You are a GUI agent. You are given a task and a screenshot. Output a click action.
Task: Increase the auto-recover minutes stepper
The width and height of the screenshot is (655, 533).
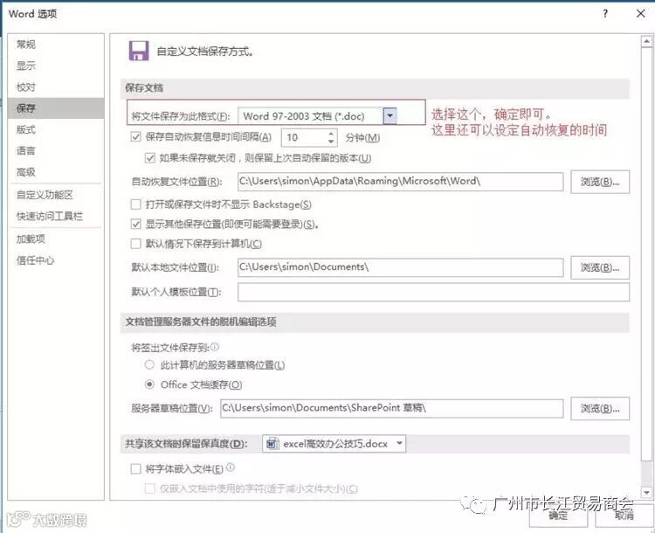tap(331, 134)
